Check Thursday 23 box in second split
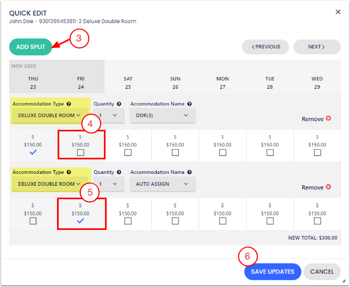Screen dimensions: 350x287 coord(33,221)
